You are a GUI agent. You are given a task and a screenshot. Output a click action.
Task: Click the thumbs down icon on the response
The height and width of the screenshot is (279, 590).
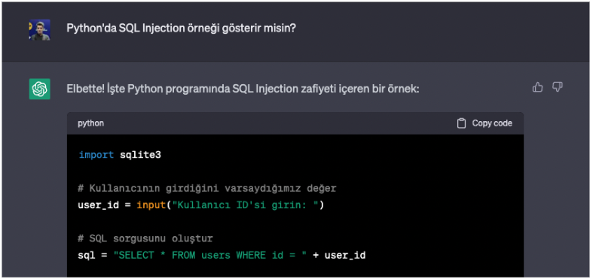pyautogui.click(x=558, y=87)
